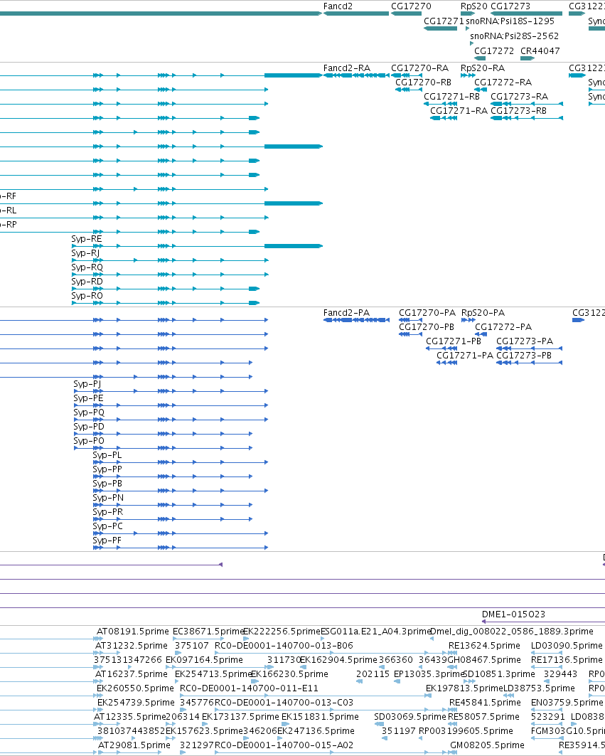Select the Syp-RE transcript label
The image size is (605, 756).
pyautogui.click(x=87, y=239)
